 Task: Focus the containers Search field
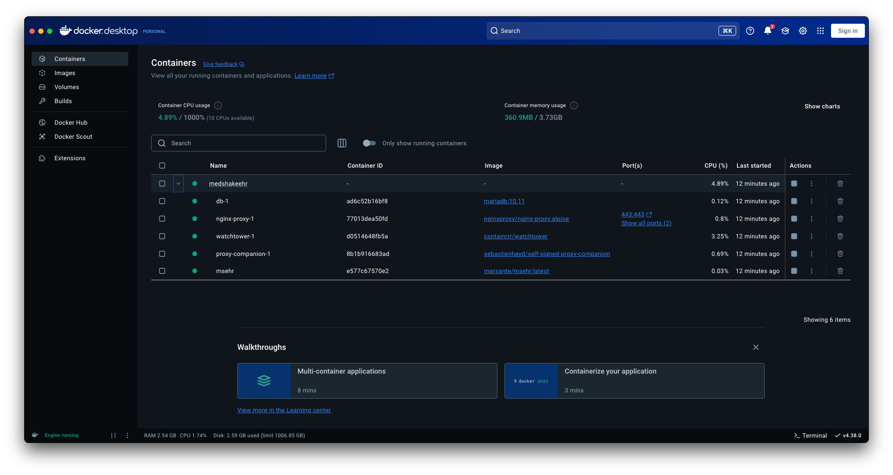pyautogui.click(x=239, y=143)
